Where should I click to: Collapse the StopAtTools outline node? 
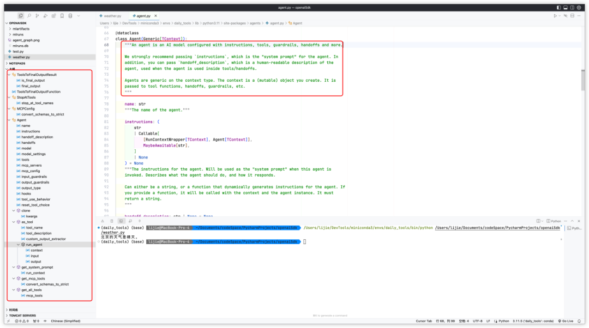[x=9, y=97]
